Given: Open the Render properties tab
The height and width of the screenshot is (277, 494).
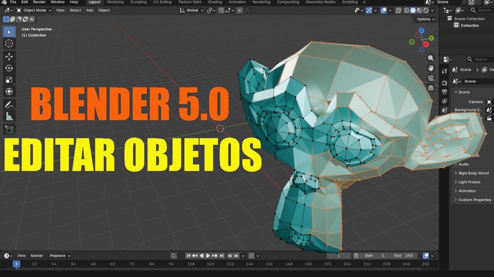Looking at the screenshot, I should tap(445, 83).
